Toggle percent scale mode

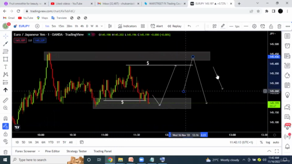[261, 142]
